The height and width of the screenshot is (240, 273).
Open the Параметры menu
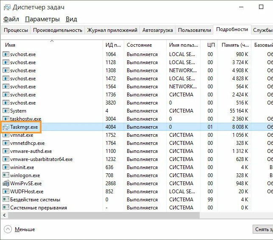pyautogui.click(x=42, y=19)
